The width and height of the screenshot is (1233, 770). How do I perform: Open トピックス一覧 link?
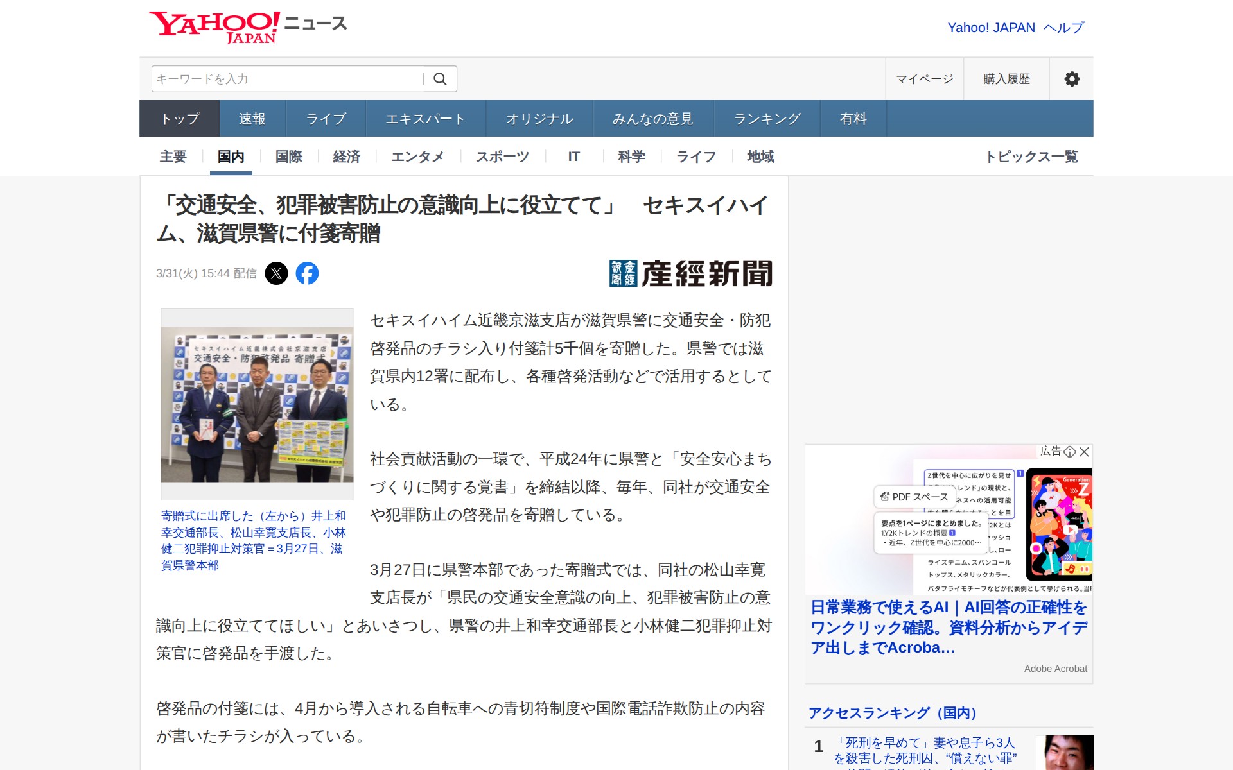tap(1031, 157)
